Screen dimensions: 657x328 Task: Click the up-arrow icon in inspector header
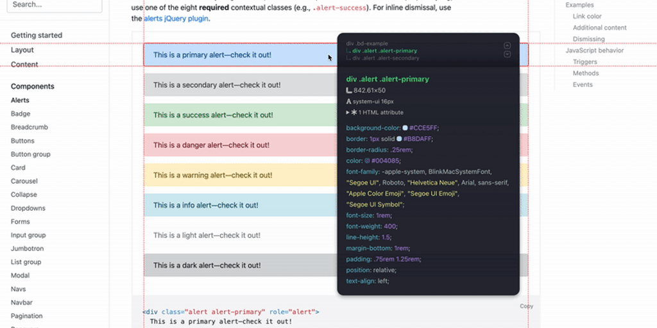click(x=508, y=45)
